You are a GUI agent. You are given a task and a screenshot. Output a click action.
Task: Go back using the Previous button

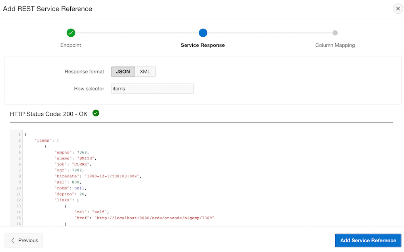24,240
